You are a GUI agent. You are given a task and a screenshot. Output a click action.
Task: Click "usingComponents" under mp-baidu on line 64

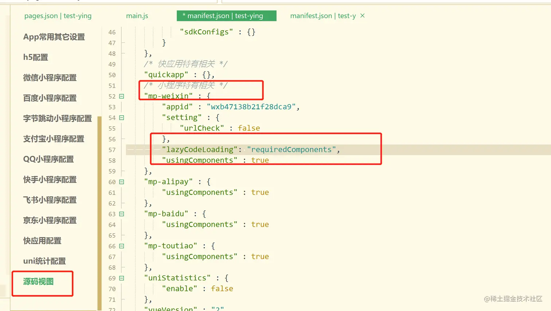200,224
